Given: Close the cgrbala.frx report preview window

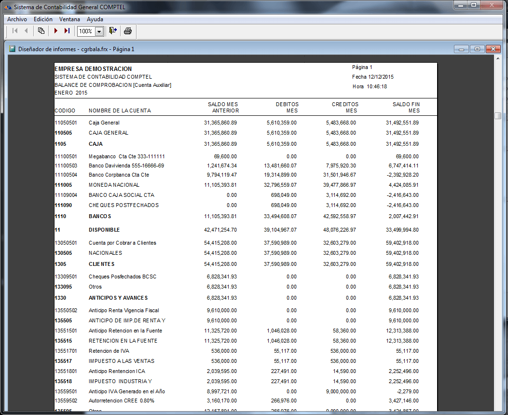Looking at the screenshot, I should tap(493, 49).
